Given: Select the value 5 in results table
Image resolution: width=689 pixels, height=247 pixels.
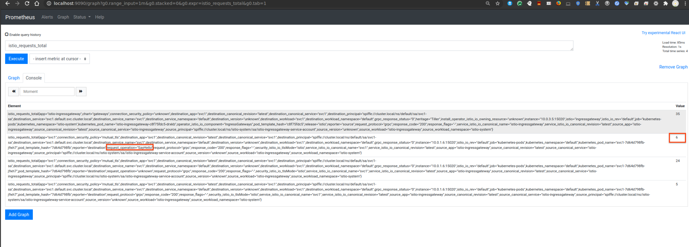Looking at the screenshot, I should 676,184.
